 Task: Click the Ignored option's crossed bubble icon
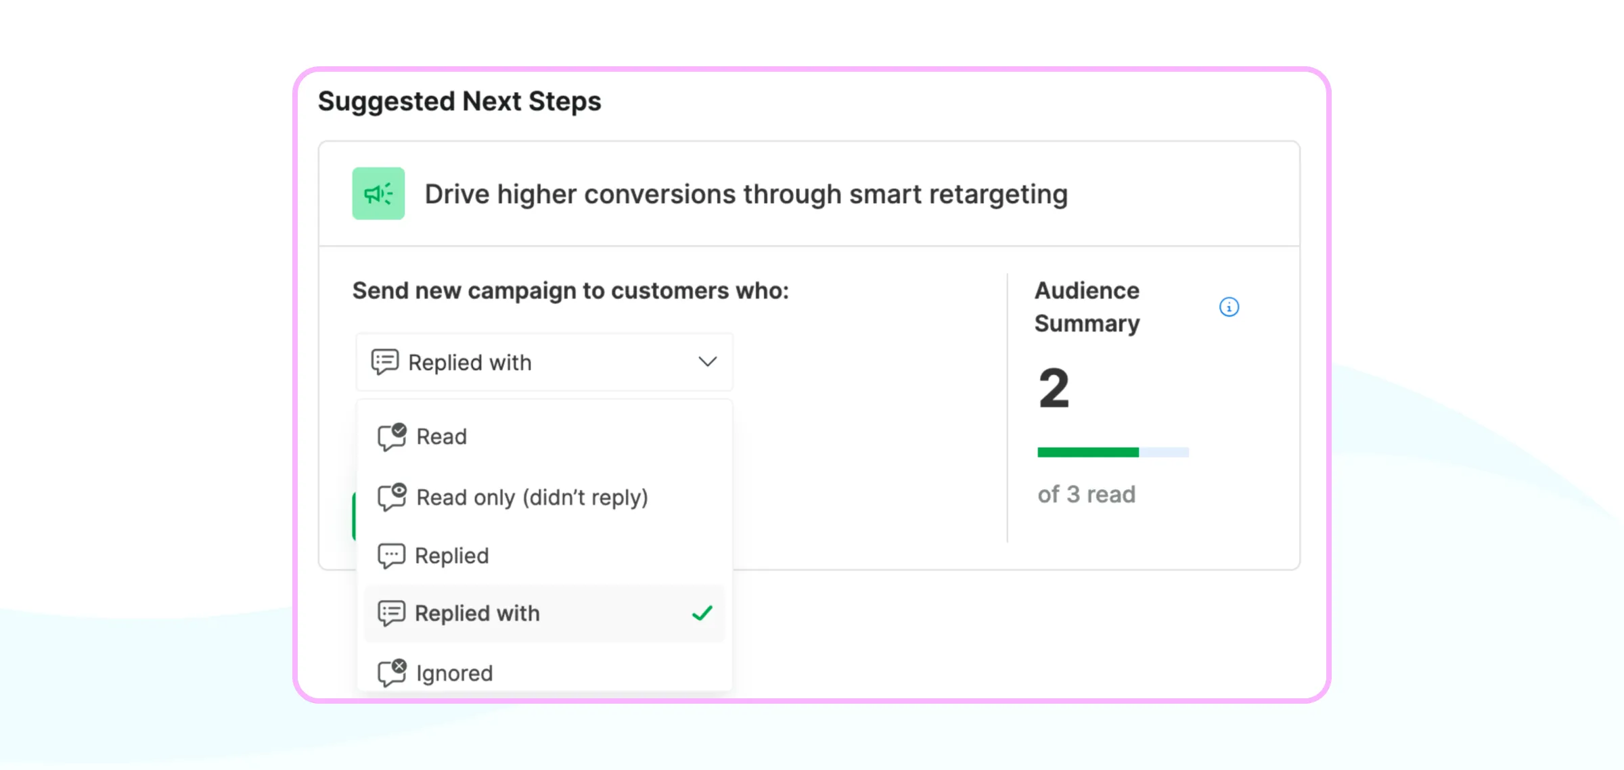tap(392, 673)
